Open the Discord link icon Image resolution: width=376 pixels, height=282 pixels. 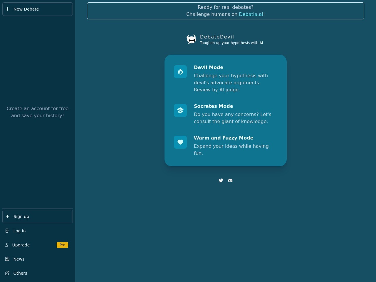point(230,180)
